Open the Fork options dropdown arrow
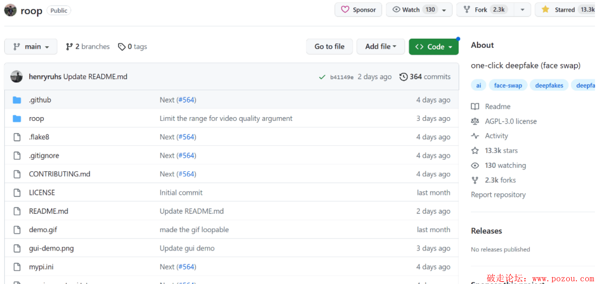The height and width of the screenshot is (284, 596). point(522,10)
